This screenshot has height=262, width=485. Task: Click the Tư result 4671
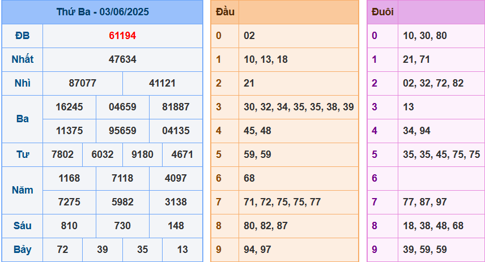click(182, 154)
